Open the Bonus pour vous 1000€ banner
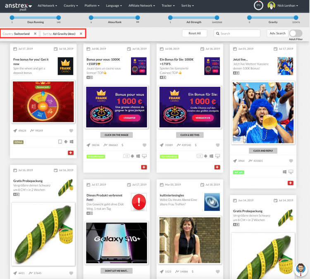The height and width of the screenshot is (279, 310). [117, 107]
